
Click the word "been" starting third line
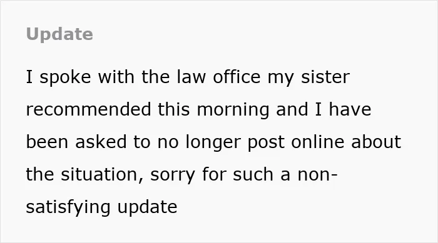[47, 142]
